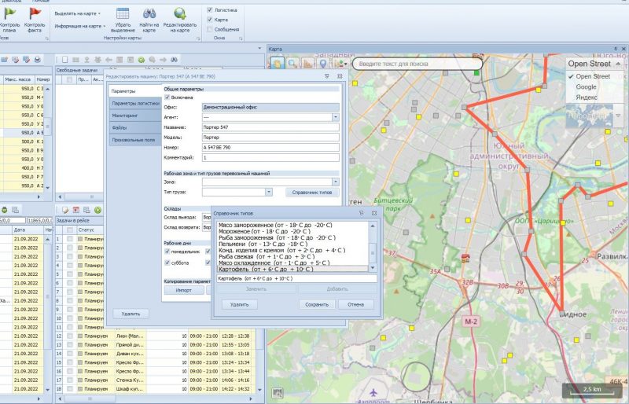Click pin icon in Редактировать машину title bar
This screenshot has width=629, height=404.
click(327, 75)
